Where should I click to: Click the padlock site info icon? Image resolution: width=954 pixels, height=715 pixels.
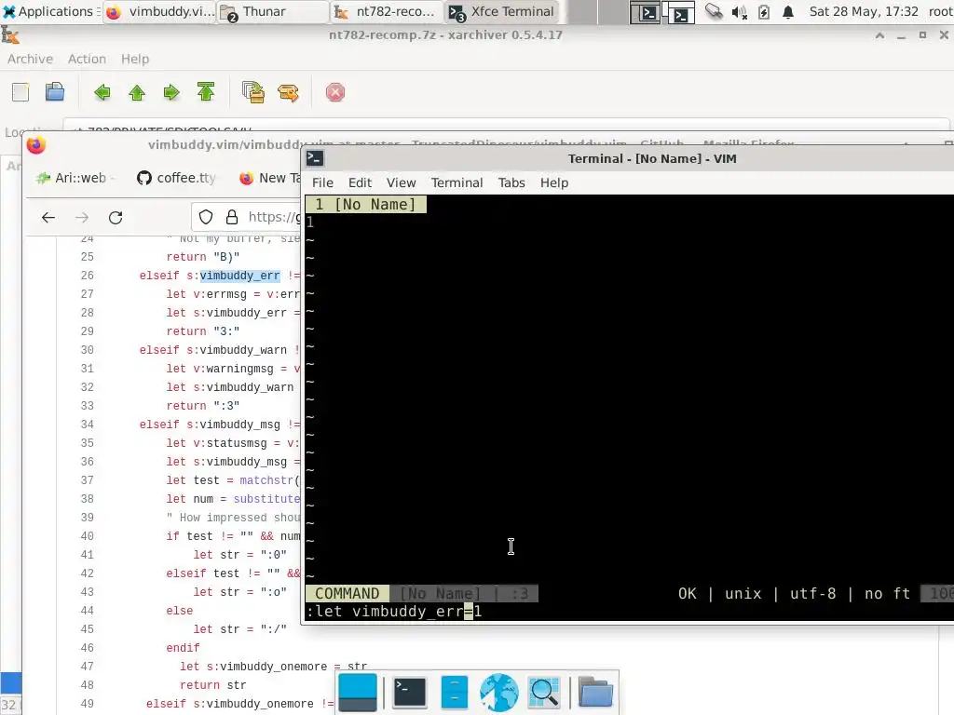point(232,217)
